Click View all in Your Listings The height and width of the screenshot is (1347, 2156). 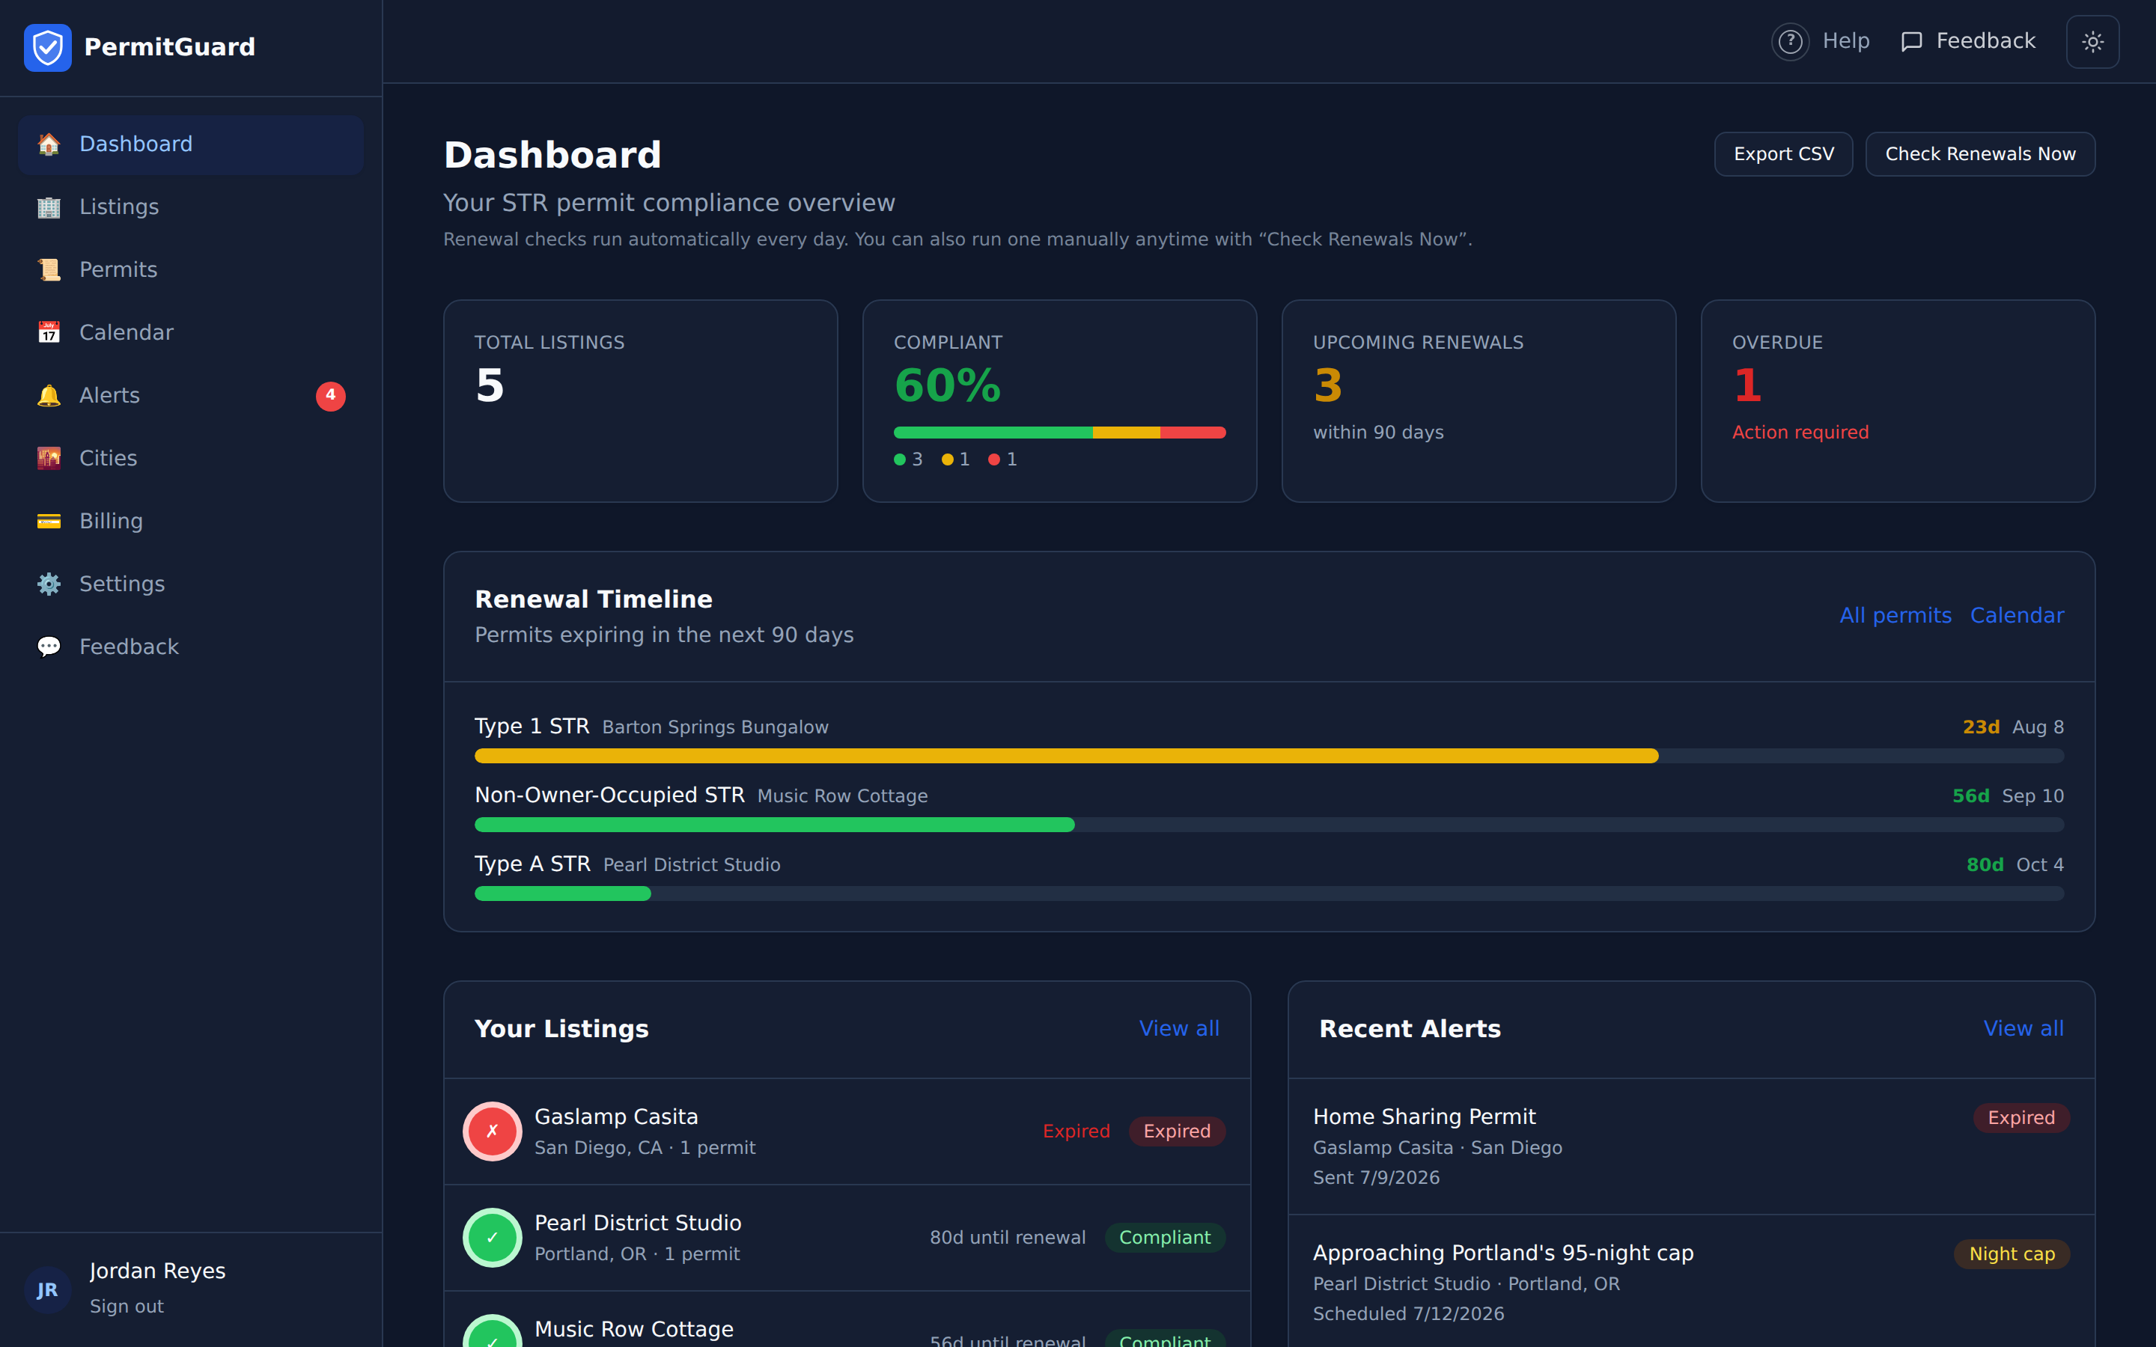1178,1029
